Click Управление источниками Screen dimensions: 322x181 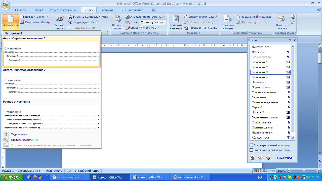point(145,17)
